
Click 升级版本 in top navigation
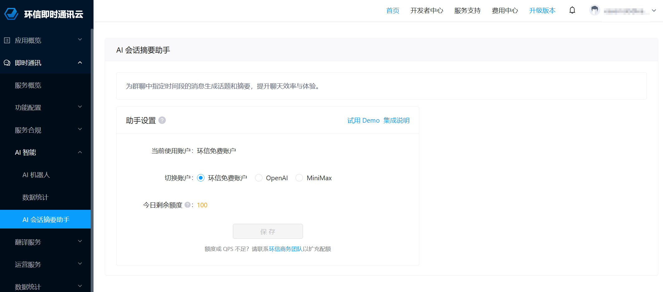(542, 11)
